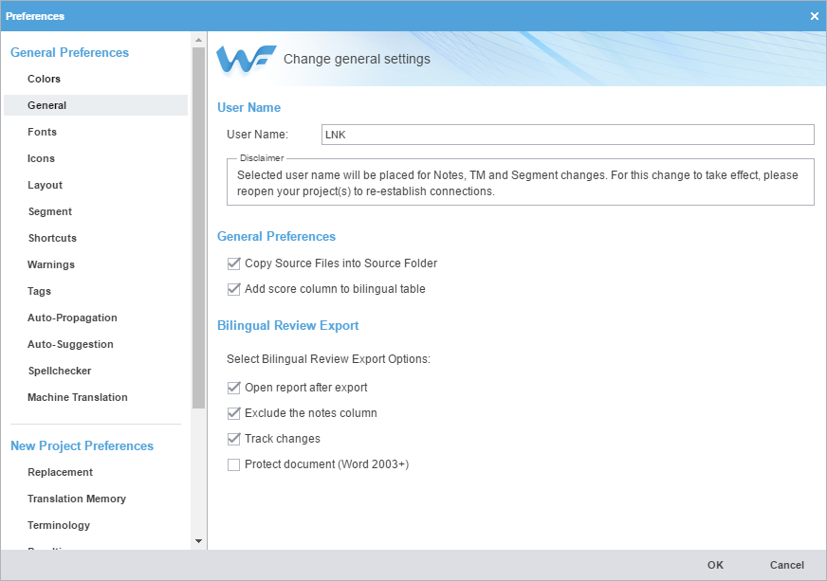Click the sidebar vertical scrollbar thumb
Viewport: 827px width, 581px height.
click(x=198, y=227)
